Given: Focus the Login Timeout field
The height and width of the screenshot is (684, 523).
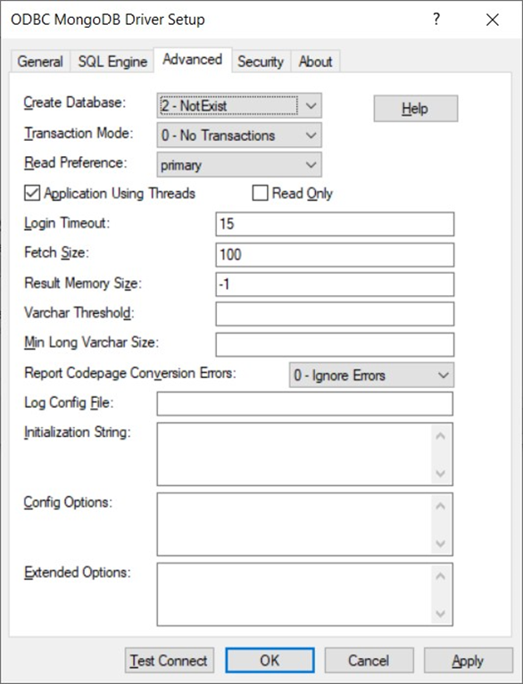Looking at the screenshot, I should [x=335, y=224].
